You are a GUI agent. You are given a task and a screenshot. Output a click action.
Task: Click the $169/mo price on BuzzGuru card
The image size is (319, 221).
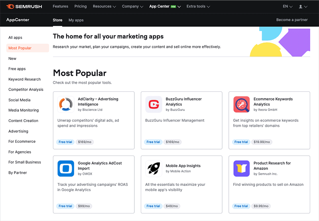[173, 142]
